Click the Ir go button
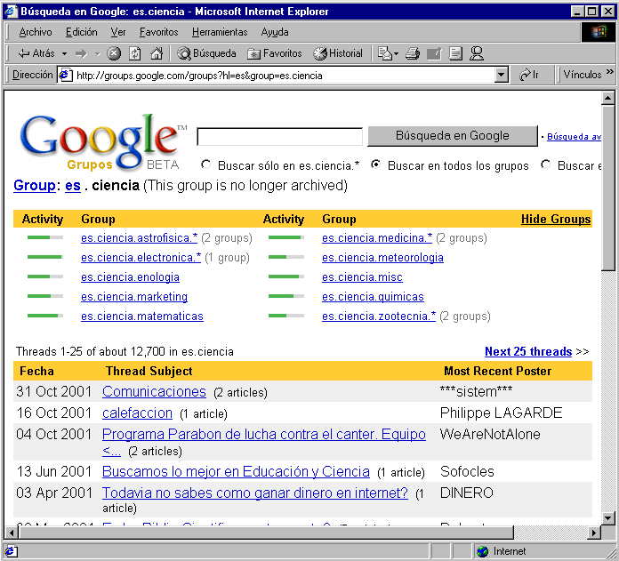This screenshot has width=619, height=561. click(529, 75)
